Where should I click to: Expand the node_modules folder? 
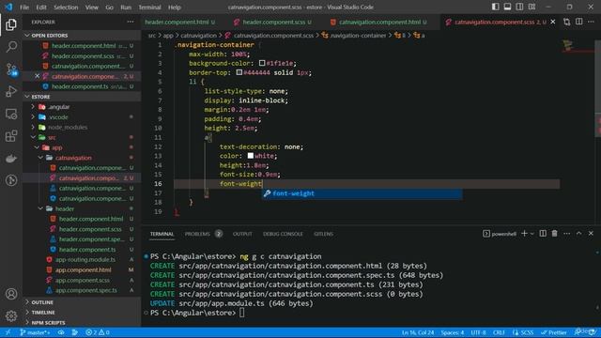coord(68,128)
